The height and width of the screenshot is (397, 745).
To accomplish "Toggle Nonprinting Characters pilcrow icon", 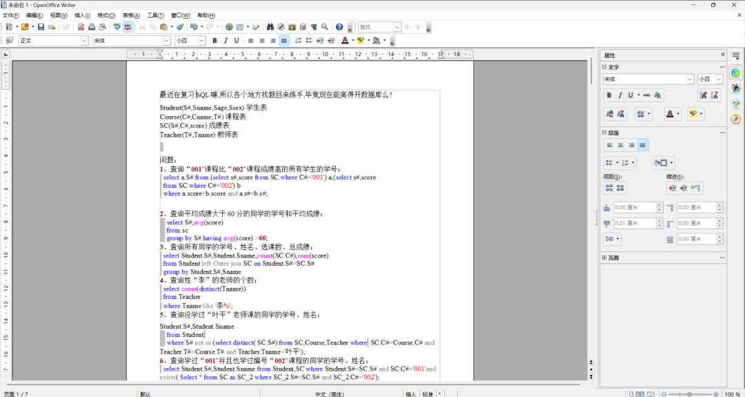I will 314,27.
